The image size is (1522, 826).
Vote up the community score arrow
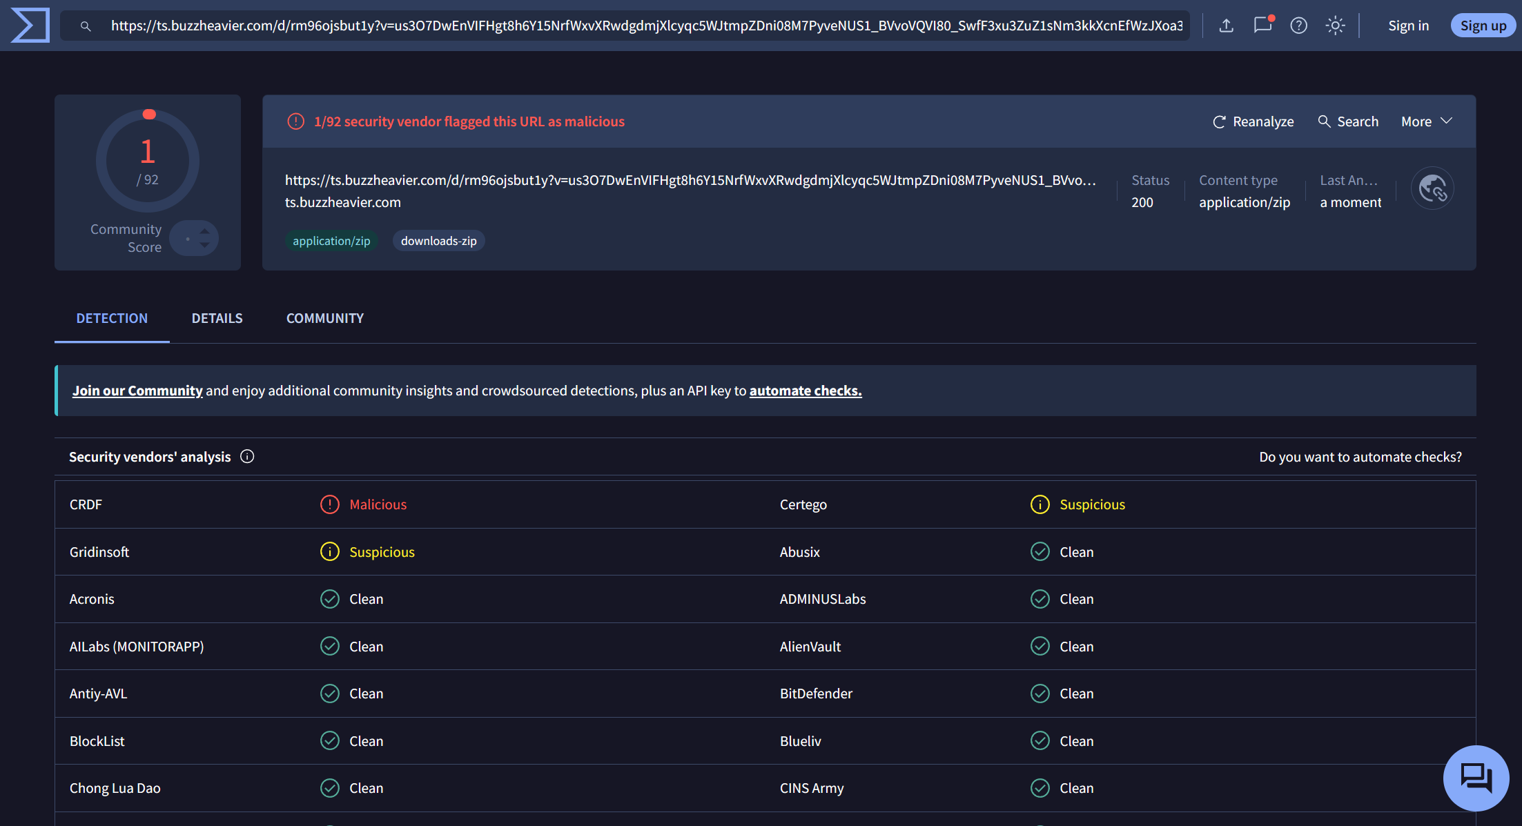204,231
